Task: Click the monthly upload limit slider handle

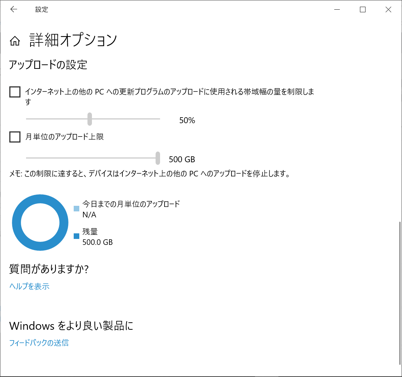Action: (158, 158)
